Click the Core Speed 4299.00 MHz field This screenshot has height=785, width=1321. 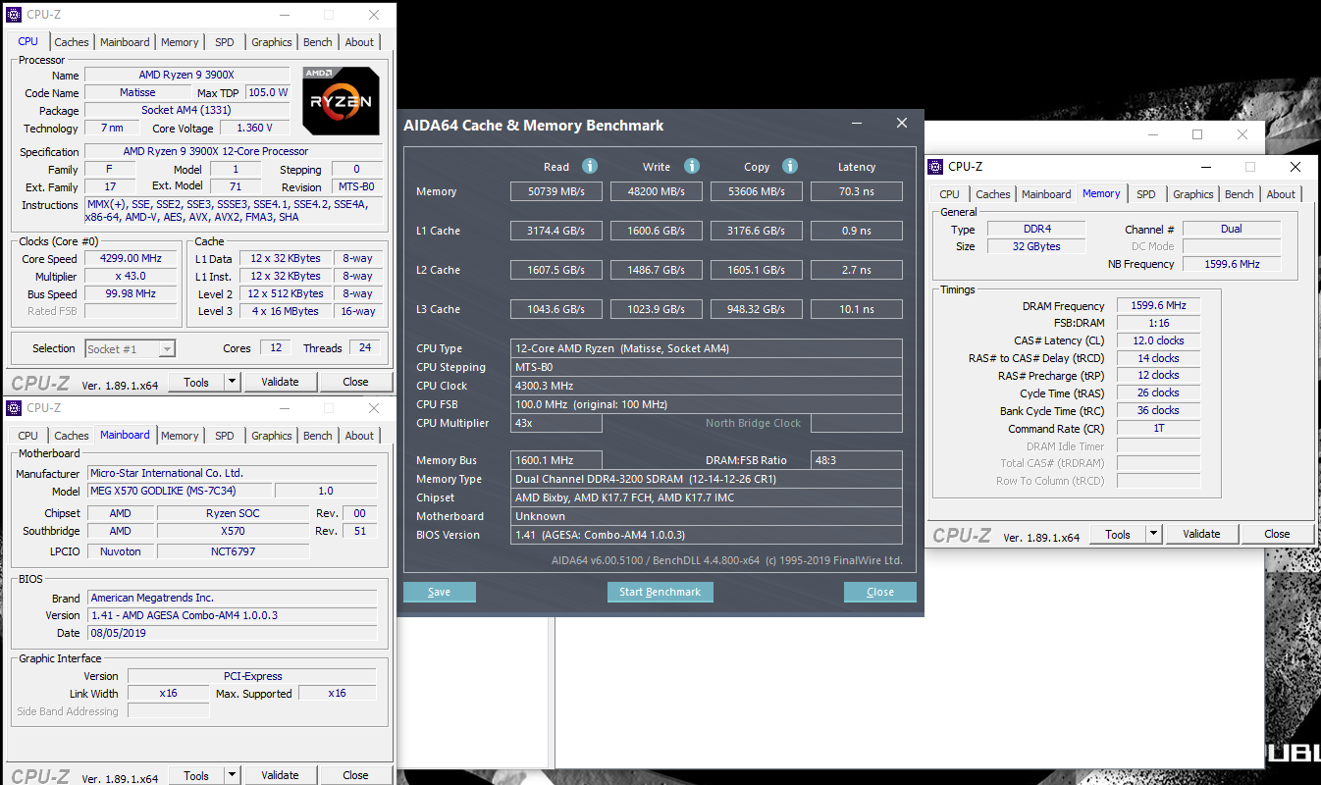pos(132,258)
